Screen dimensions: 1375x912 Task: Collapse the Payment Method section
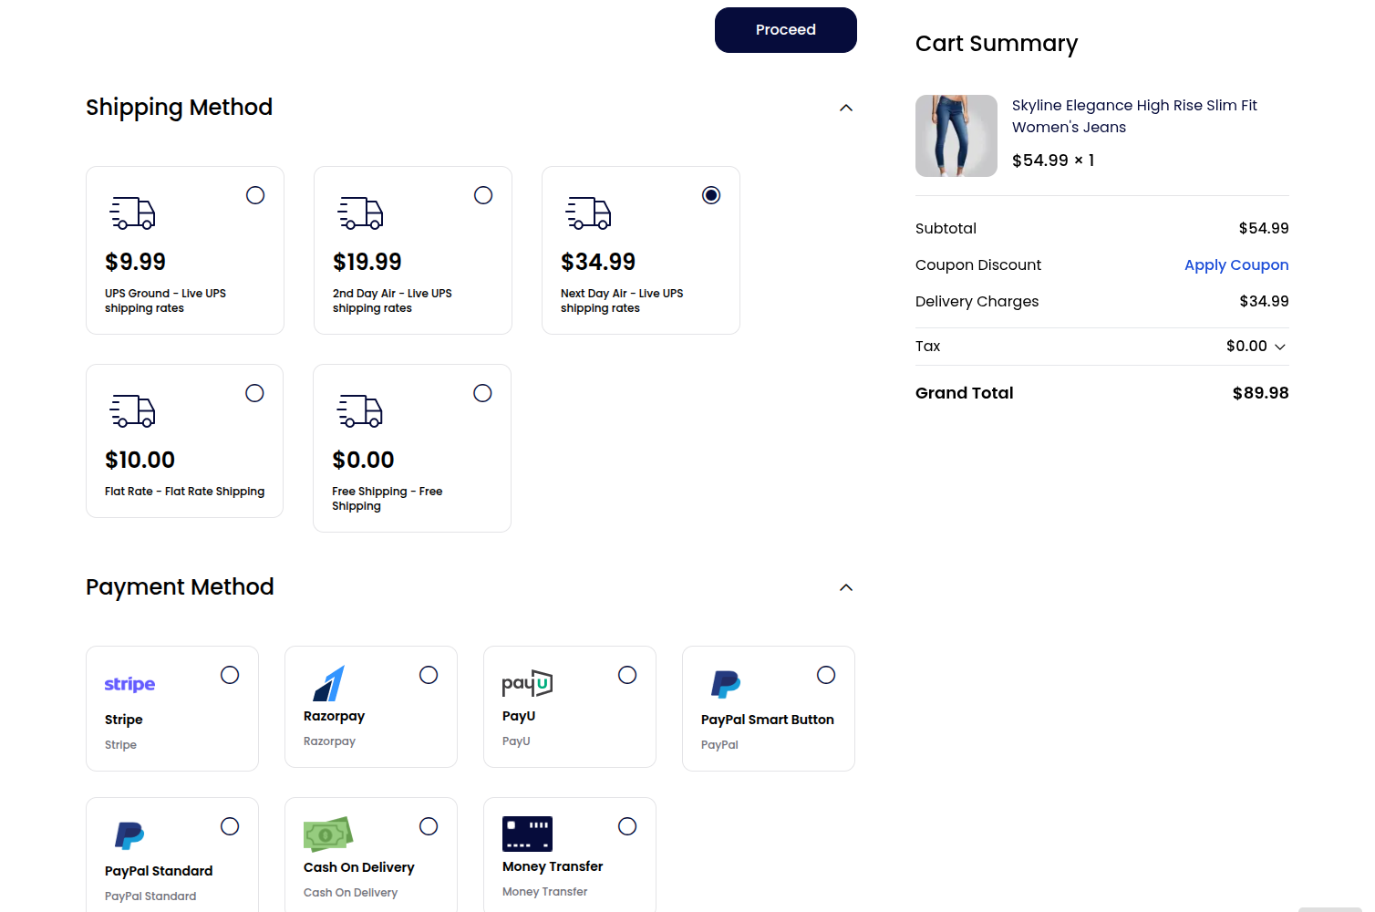(846, 587)
